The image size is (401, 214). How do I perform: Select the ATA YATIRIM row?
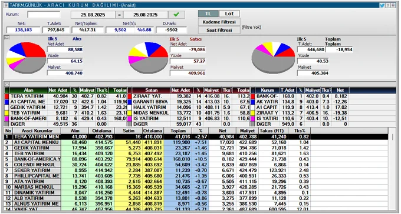point(196,182)
